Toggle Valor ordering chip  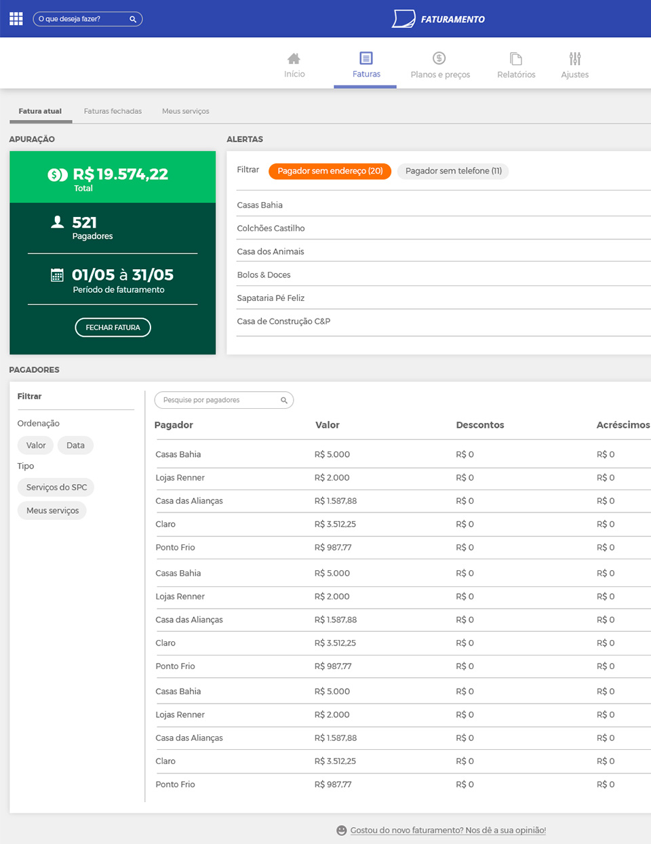(x=36, y=445)
